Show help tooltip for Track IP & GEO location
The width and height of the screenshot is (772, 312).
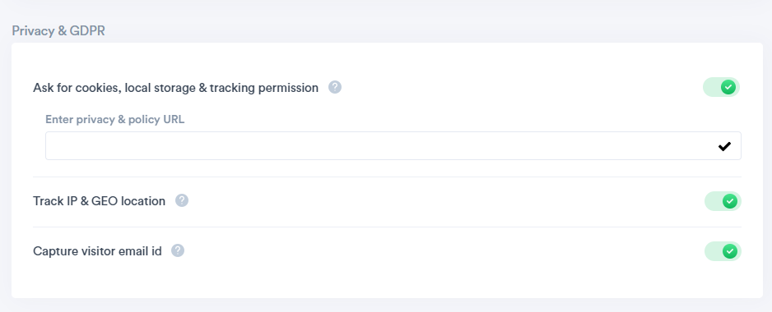[x=182, y=200]
